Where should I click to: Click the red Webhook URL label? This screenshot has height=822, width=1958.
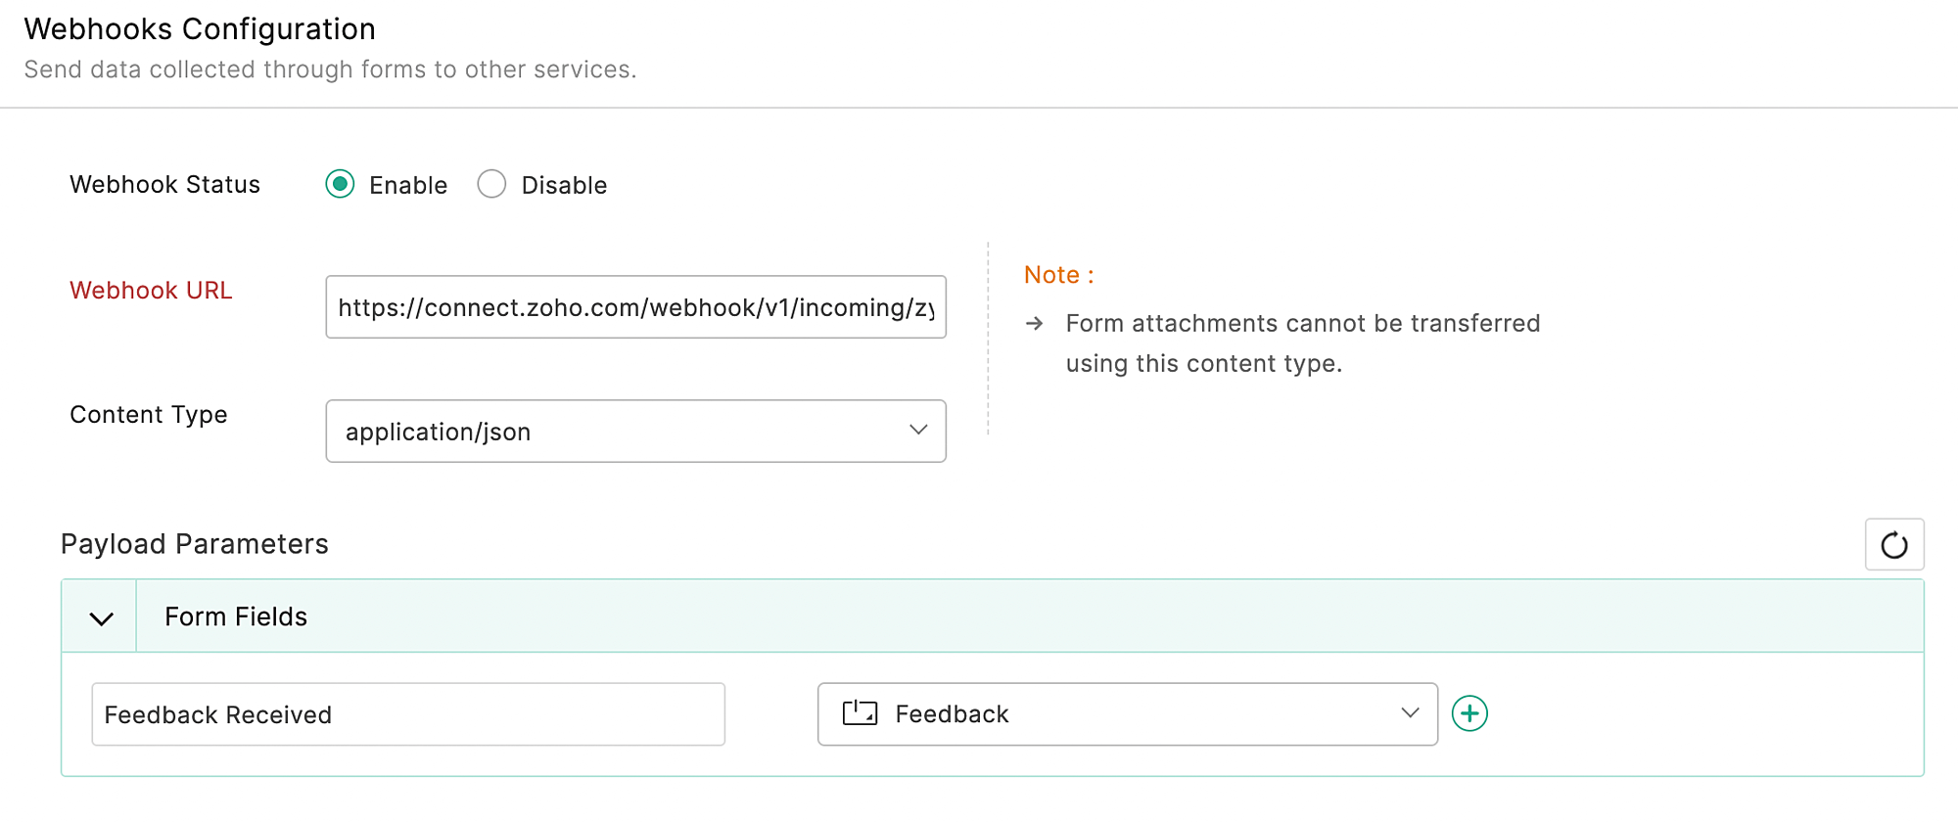click(151, 291)
